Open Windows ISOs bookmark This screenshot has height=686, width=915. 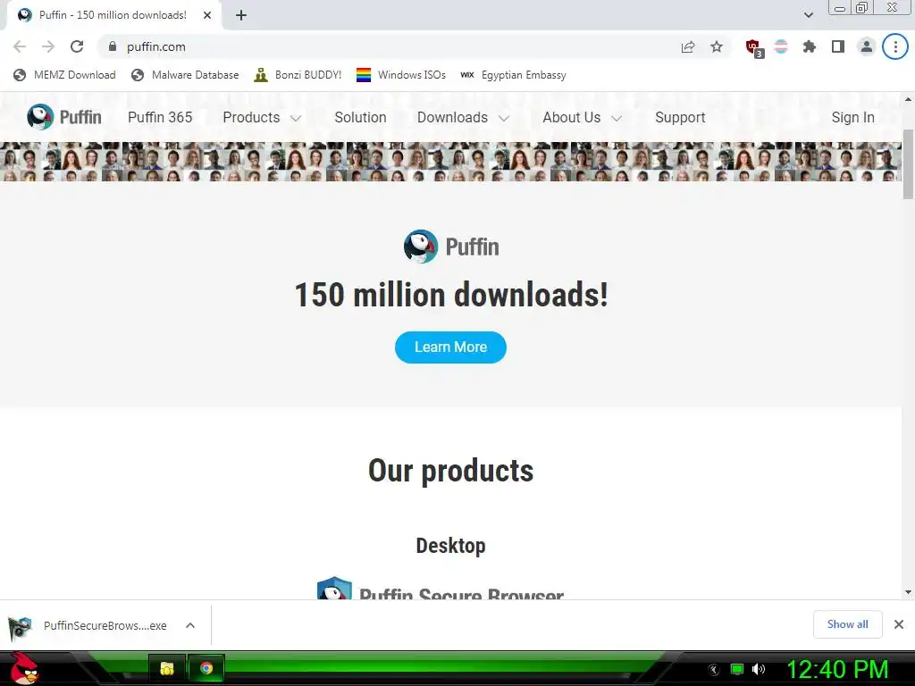[x=401, y=75]
